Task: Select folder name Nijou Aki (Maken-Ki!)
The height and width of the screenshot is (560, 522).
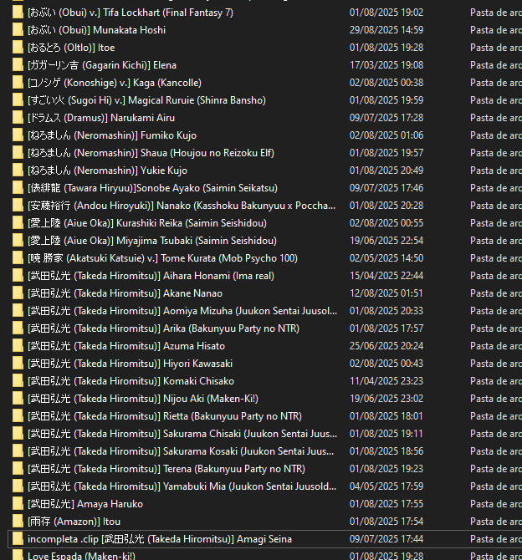Action: click(x=143, y=399)
